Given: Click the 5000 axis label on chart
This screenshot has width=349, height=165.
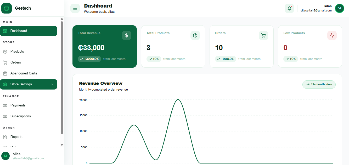Looking at the screenshot, I should [84, 147].
